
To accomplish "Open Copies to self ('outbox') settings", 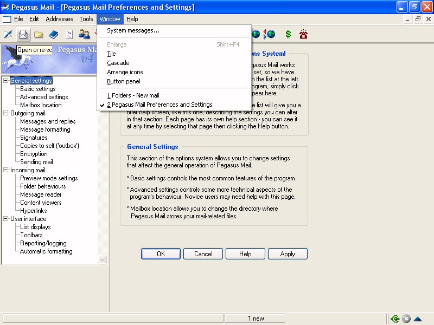I will (x=49, y=146).
